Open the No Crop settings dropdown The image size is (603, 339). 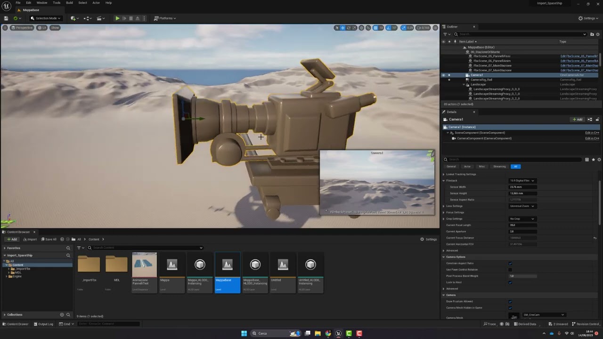(x=522, y=219)
